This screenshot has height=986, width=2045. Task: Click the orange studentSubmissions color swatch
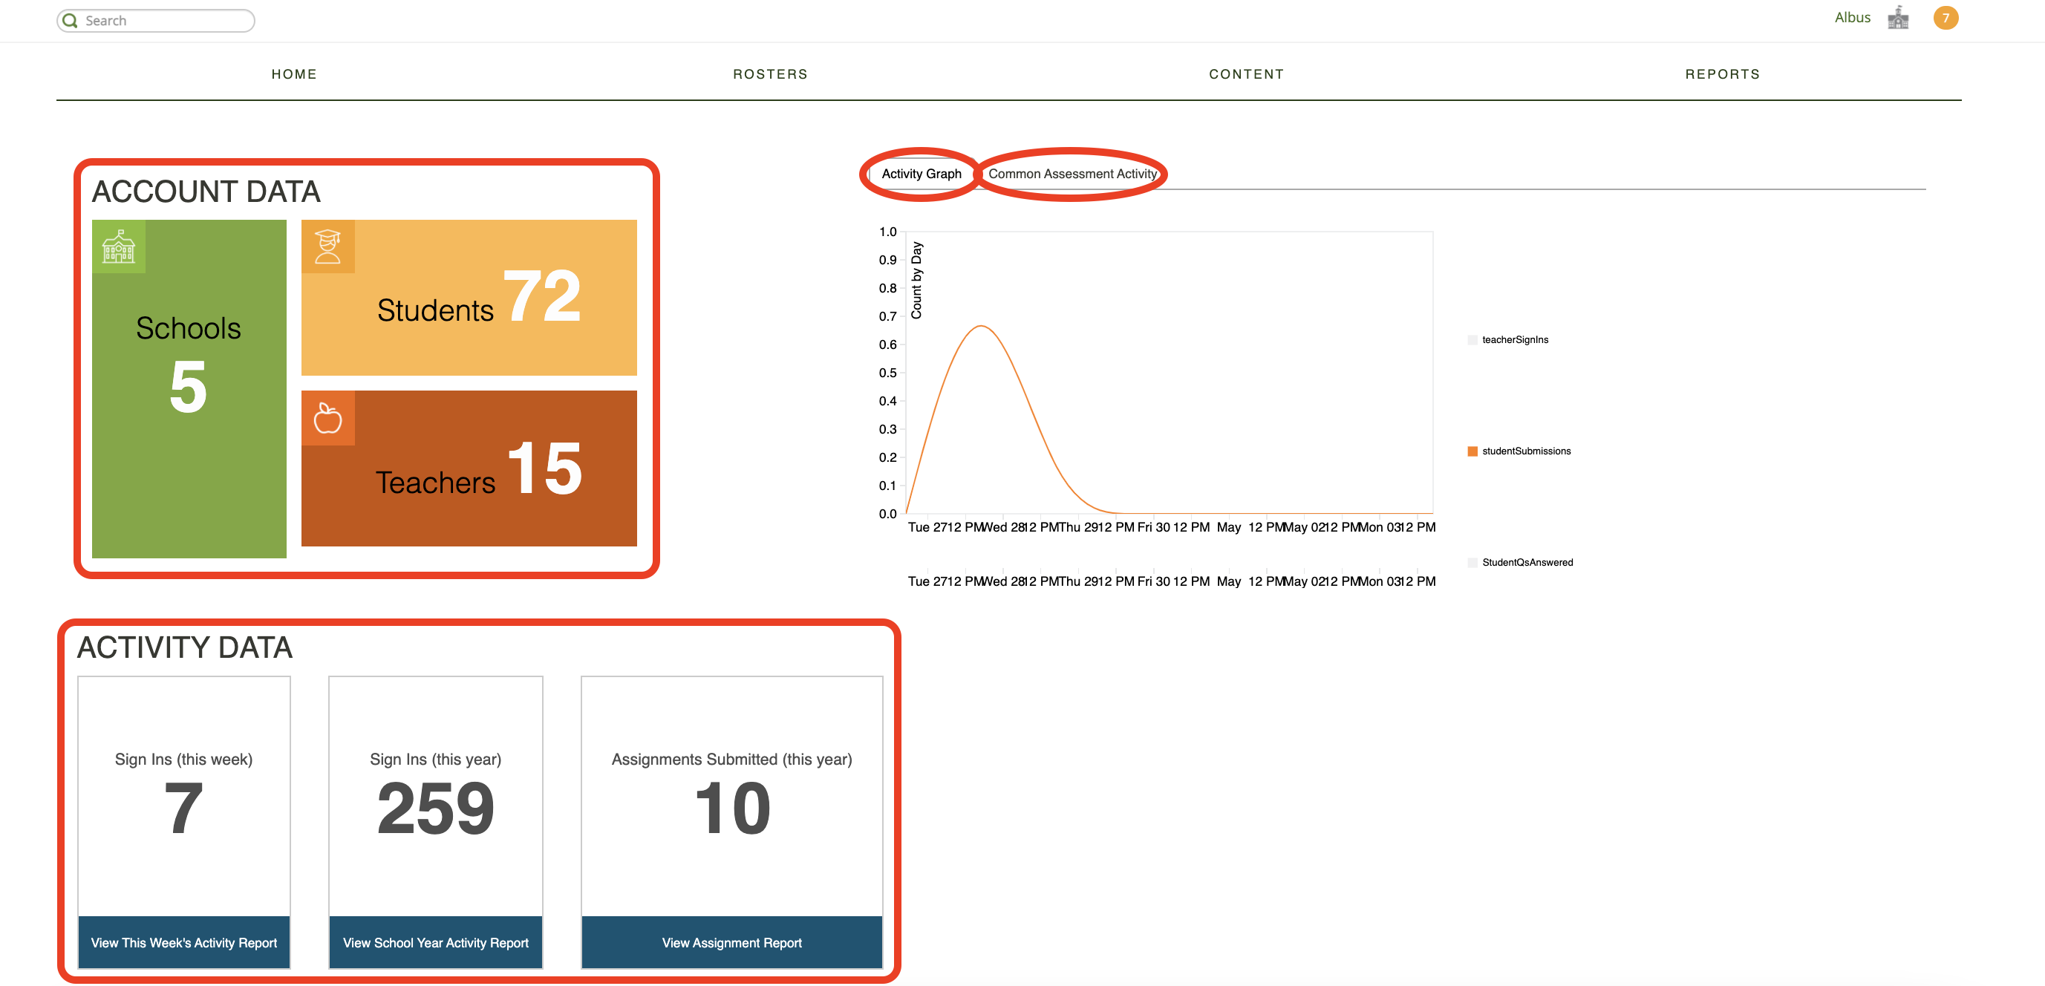click(x=1472, y=451)
